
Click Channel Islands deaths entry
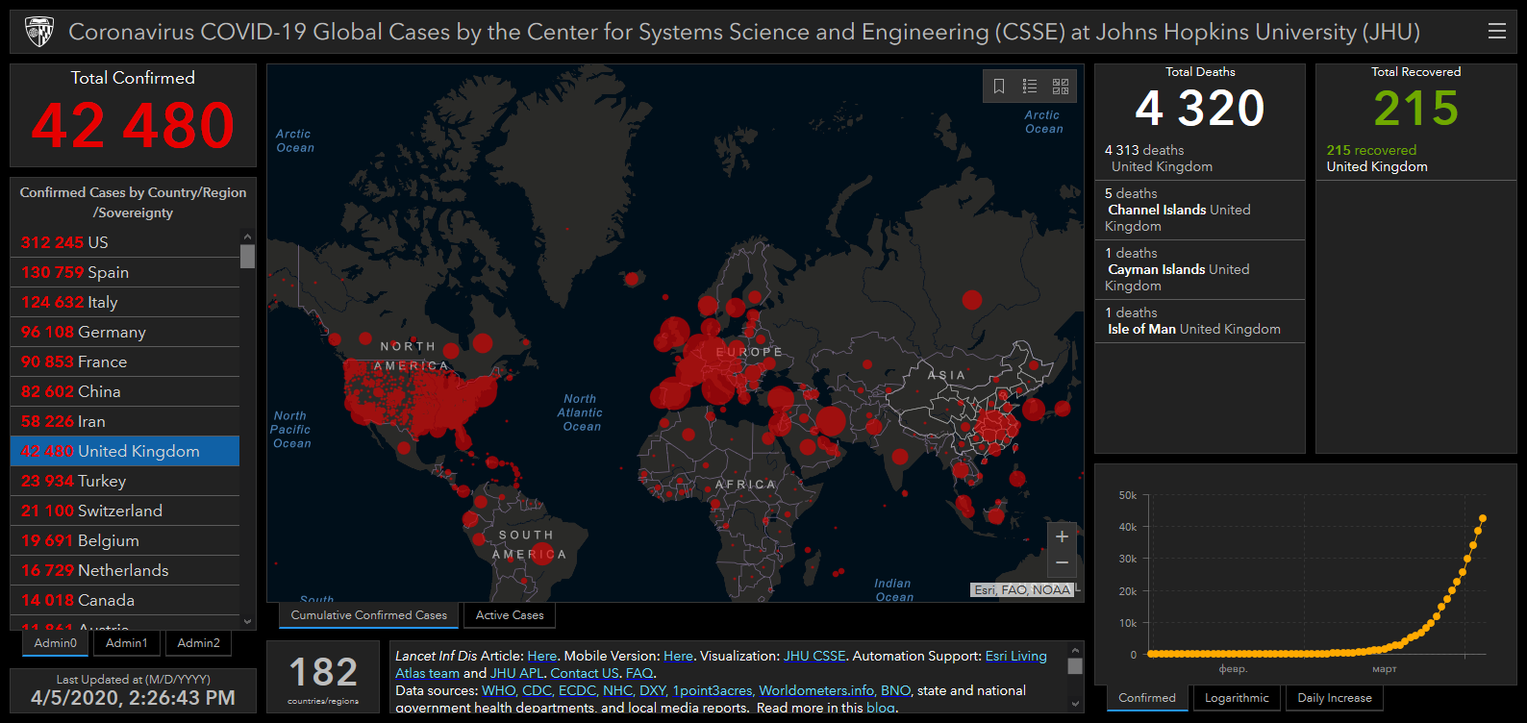pyautogui.click(x=1199, y=210)
